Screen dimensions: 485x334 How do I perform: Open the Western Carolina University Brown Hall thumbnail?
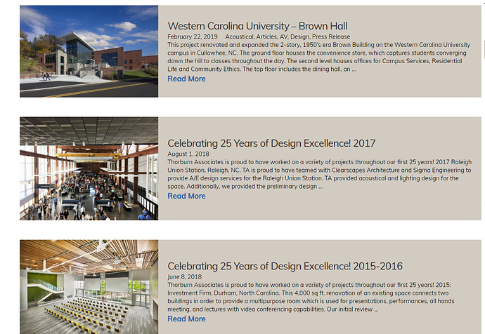89,51
